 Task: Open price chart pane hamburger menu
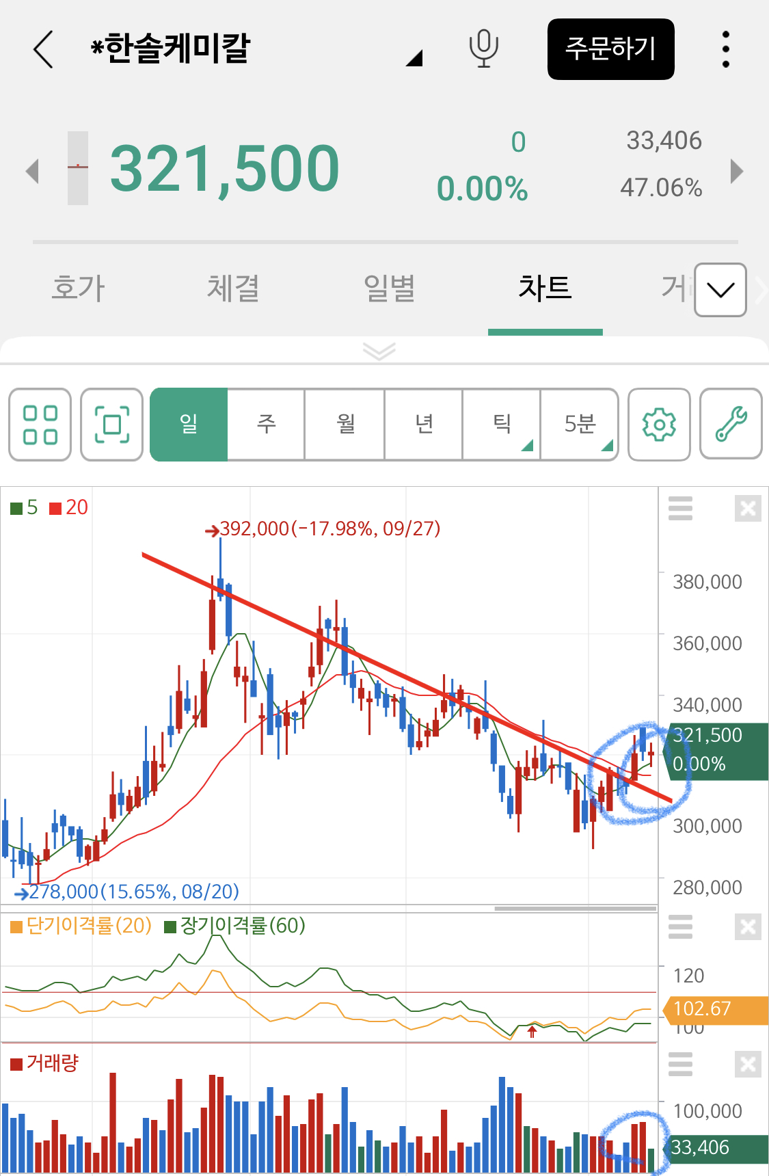click(x=680, y=509)
